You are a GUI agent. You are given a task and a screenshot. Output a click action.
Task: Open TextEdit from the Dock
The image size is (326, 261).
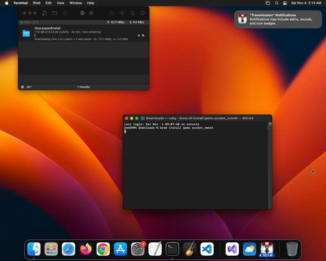(155, 249)
